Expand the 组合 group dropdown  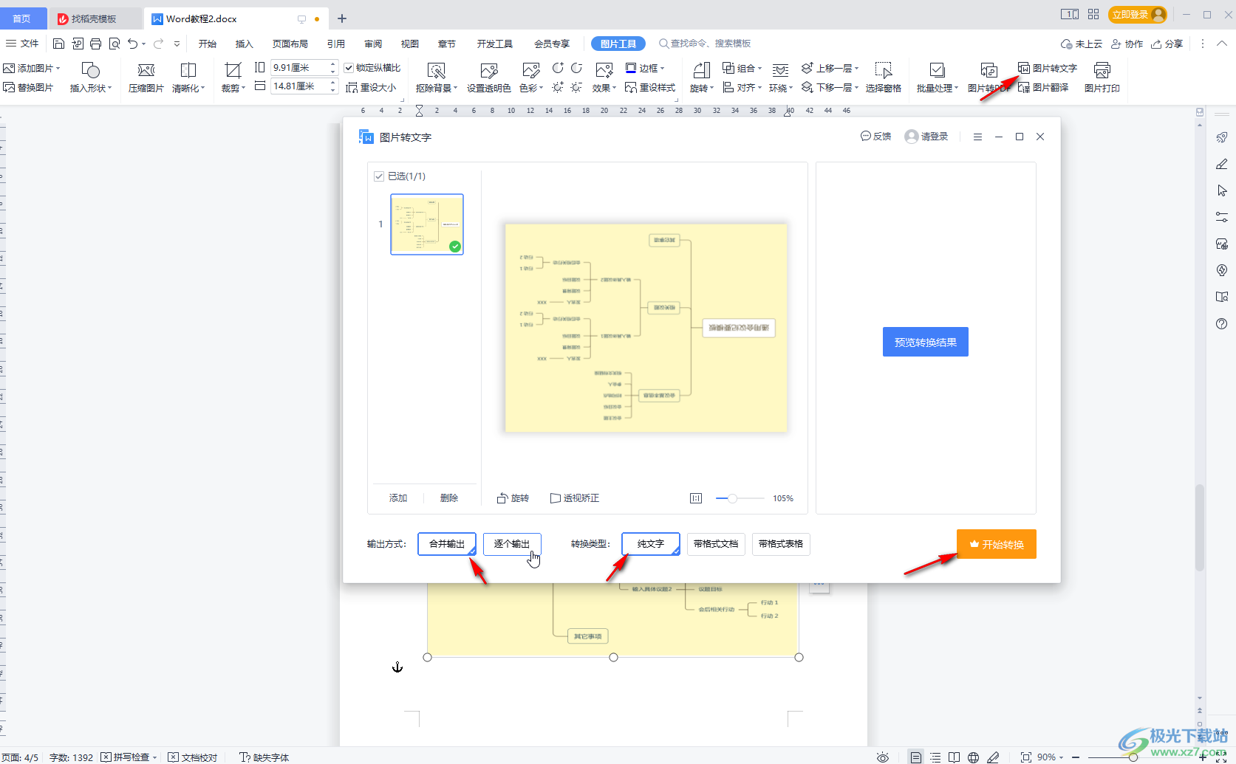pos(759,68)
